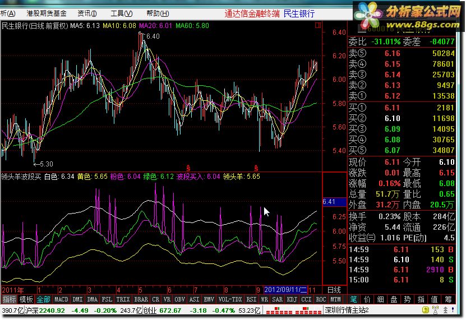Switch indicator to VR

click(167, 299)
